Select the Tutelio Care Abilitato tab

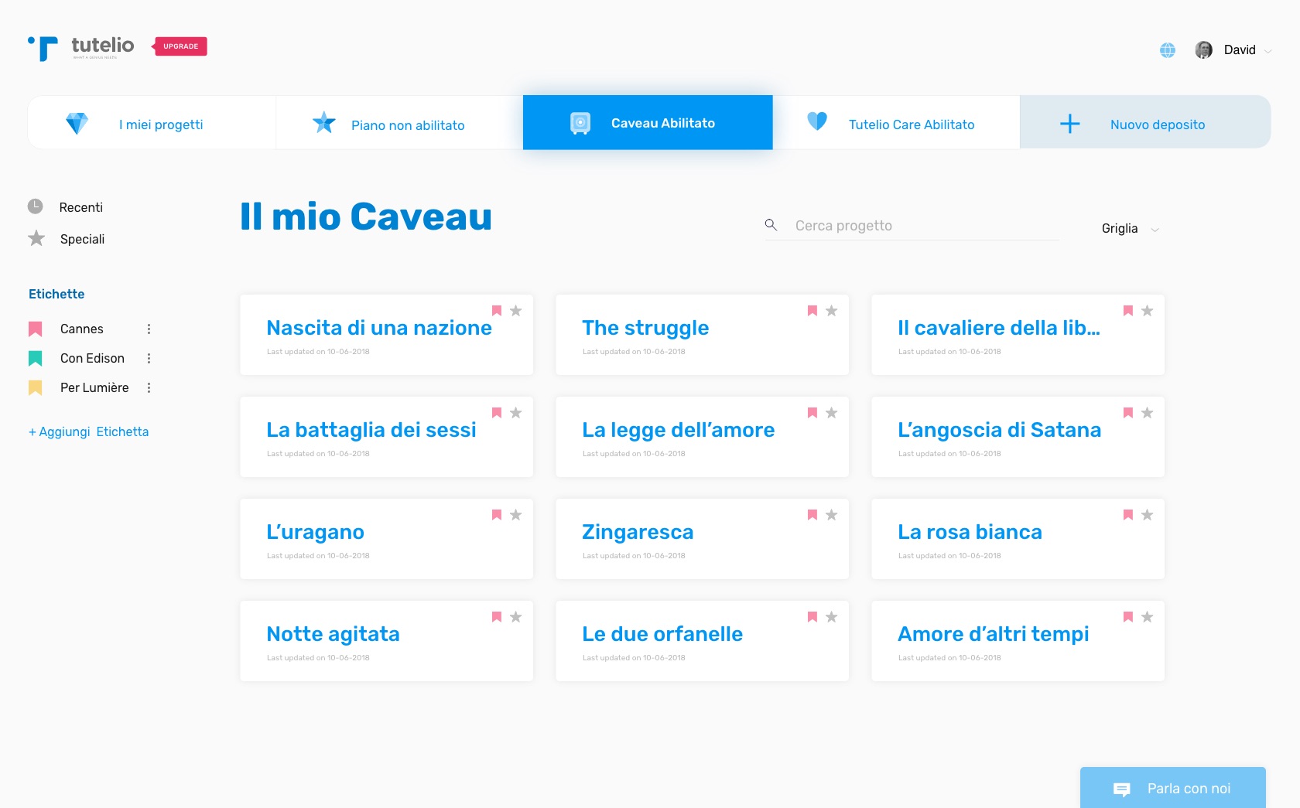[896, 124]
